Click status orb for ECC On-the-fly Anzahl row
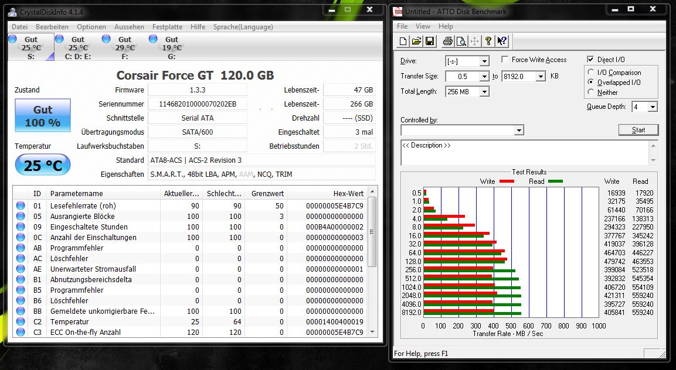This screenshot has width=676, height=370. (21, 332)
